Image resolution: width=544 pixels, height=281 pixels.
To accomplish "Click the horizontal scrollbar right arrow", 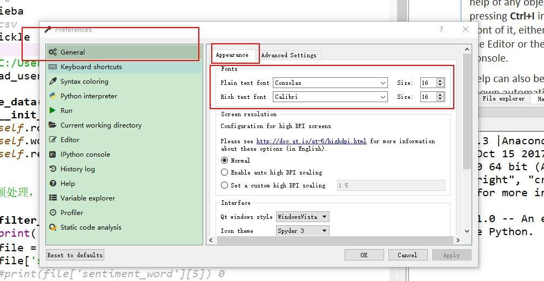I will [x=458, y=240].
